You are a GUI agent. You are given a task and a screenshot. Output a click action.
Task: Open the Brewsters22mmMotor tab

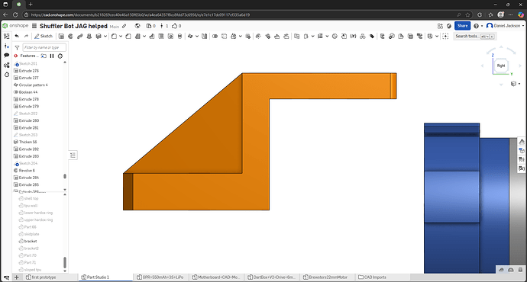tap(325, 277)
